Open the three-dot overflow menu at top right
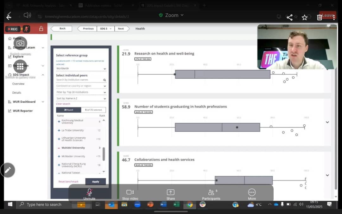The image size is (342, 214). tap(334, 17)
